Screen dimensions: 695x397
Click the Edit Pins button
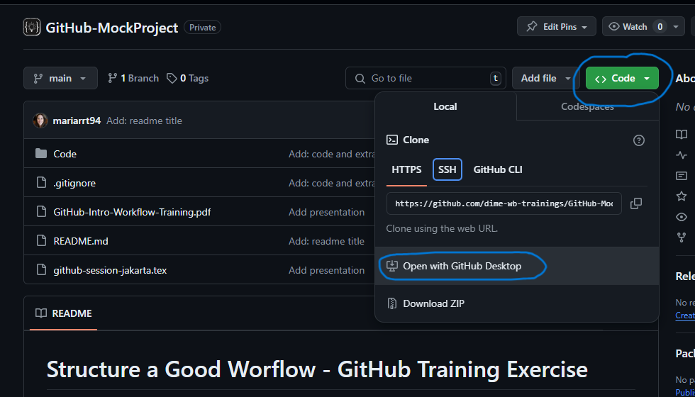[x=557, y=27]
